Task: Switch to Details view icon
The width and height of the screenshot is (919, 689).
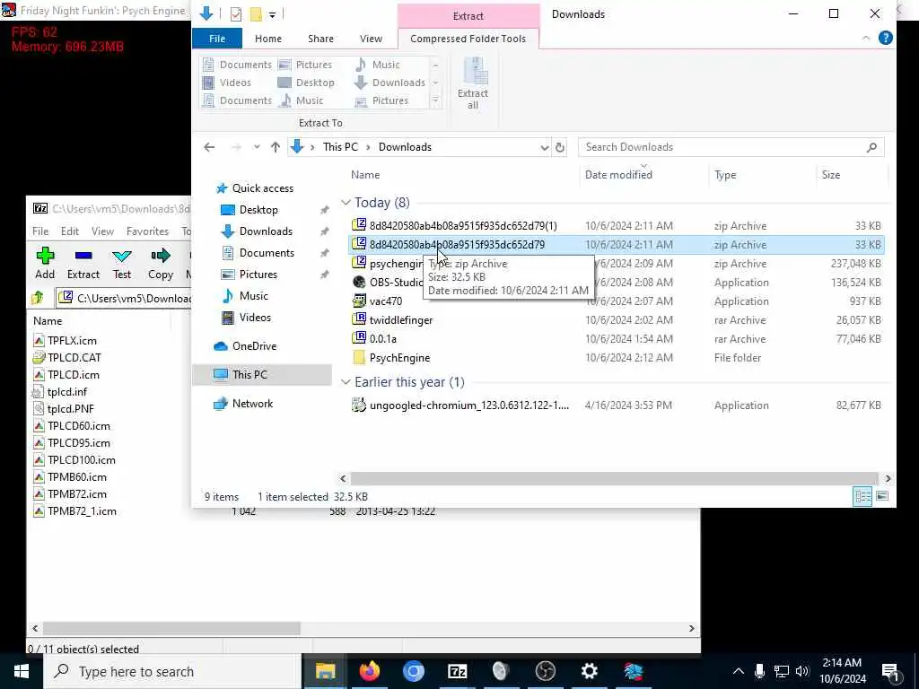Action: 862,496
